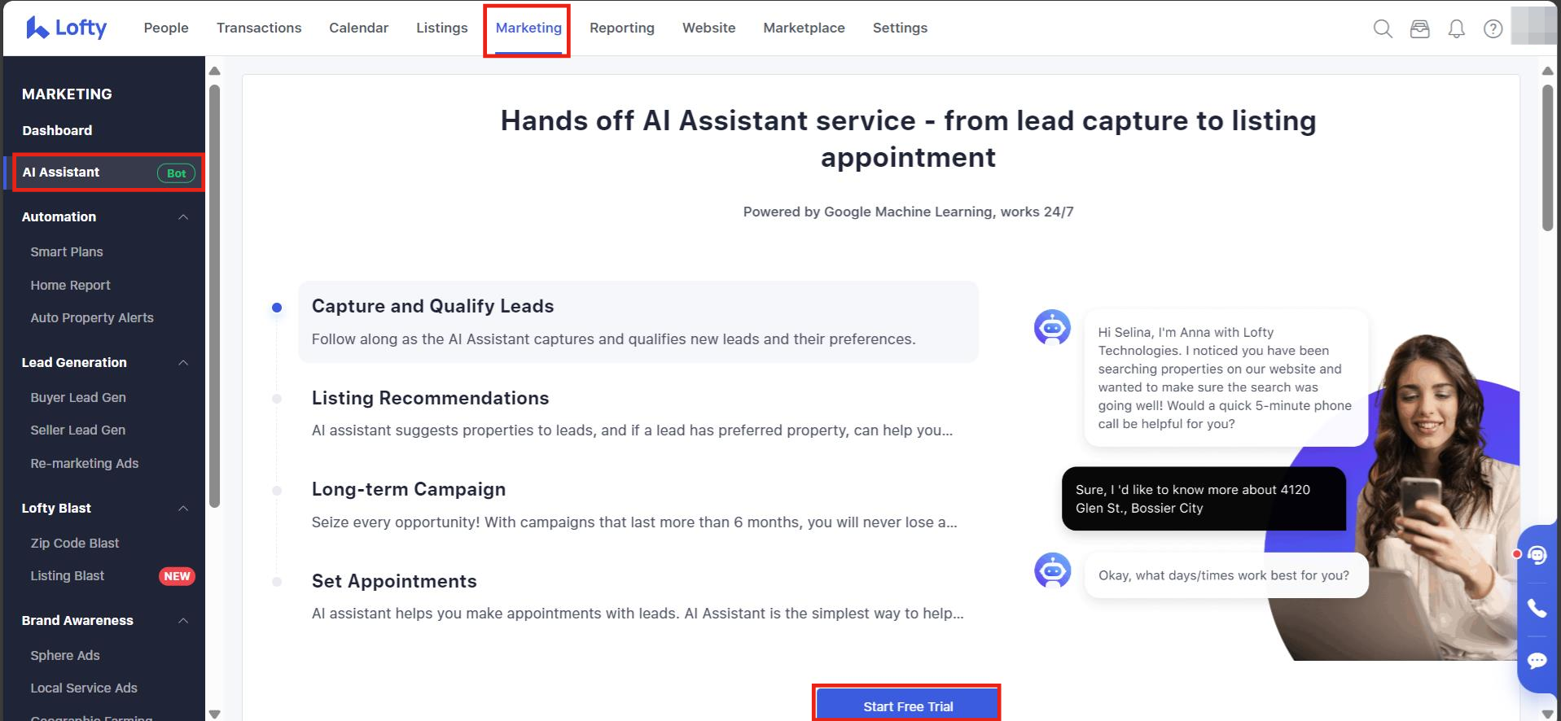
Task: Open the user avatar in header
Action: (x=1533, y=26)
